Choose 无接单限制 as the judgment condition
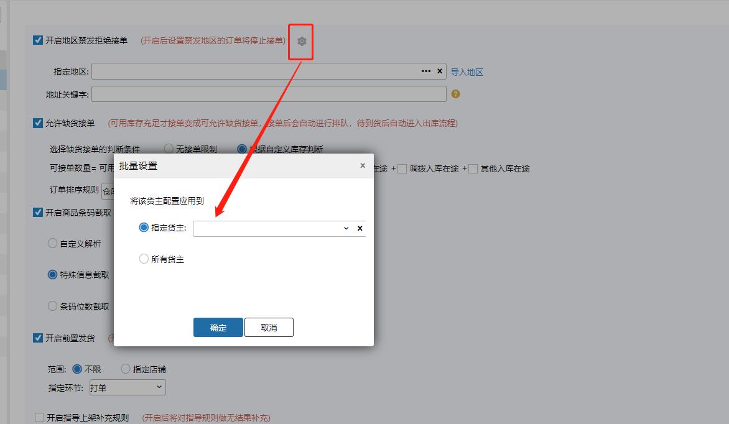 [x=169, y=149]
